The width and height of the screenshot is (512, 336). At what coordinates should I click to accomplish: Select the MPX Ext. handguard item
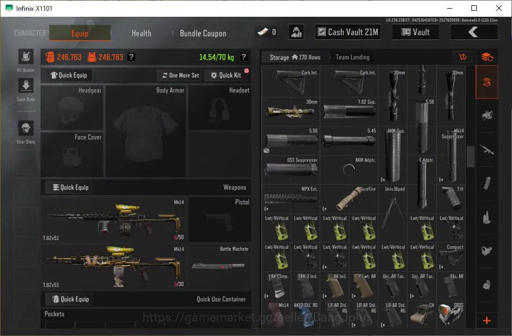[x=291, y=198]
